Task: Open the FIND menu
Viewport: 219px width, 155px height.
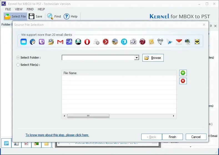Action: (x=30, y=9)
